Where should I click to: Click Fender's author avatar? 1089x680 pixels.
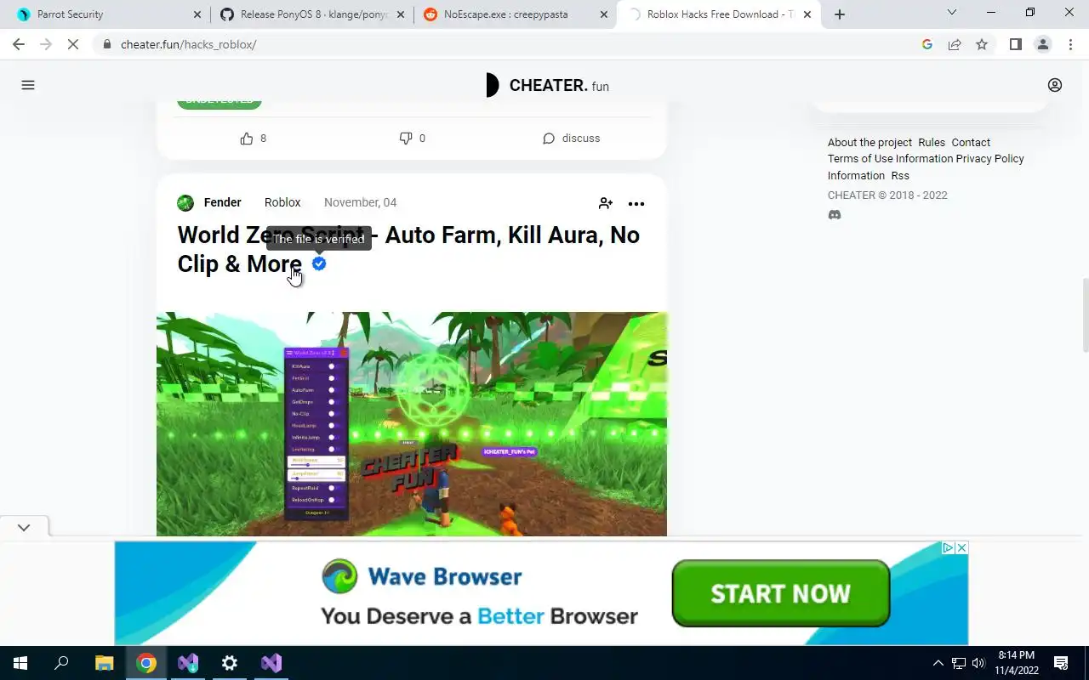(185, 203)
